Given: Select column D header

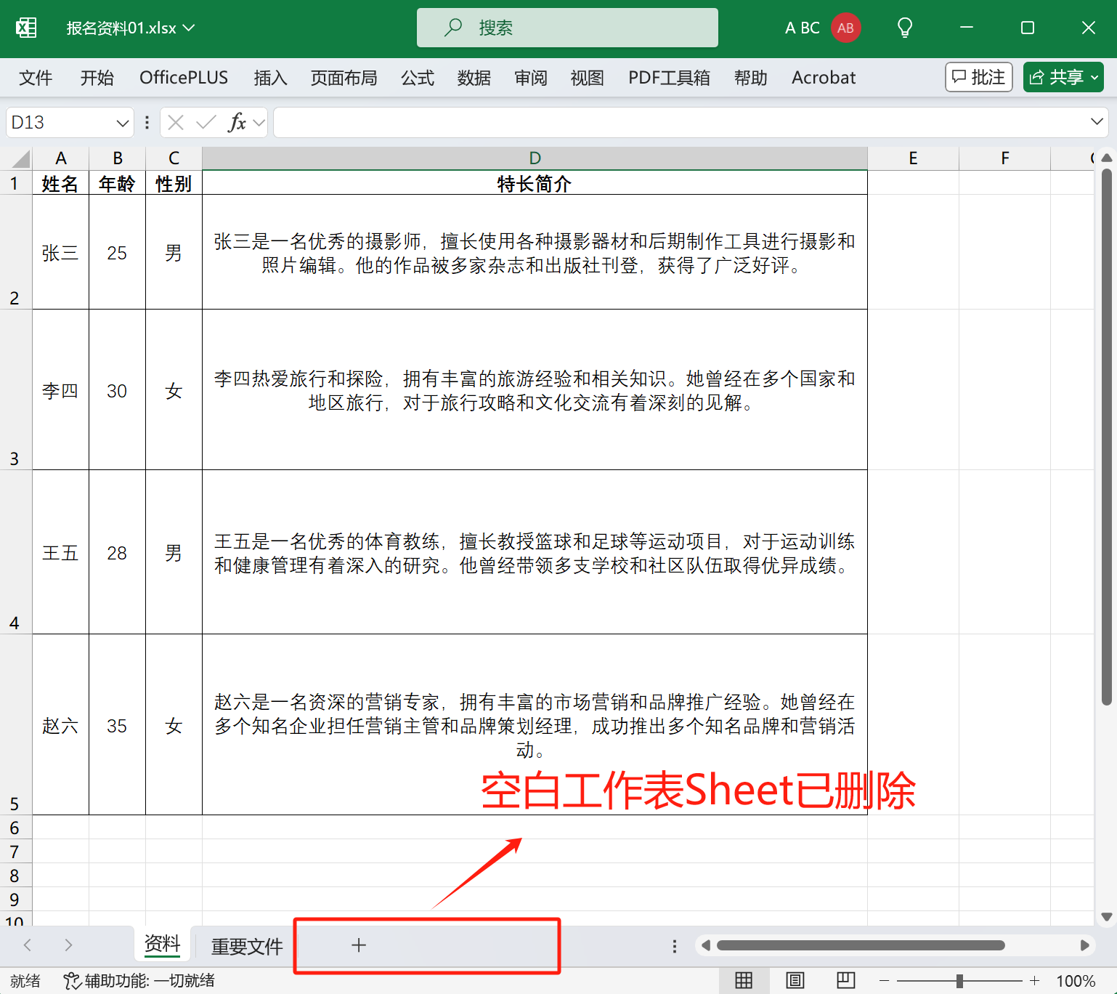Looking at the screenshot, I should [x=535, y=158].
